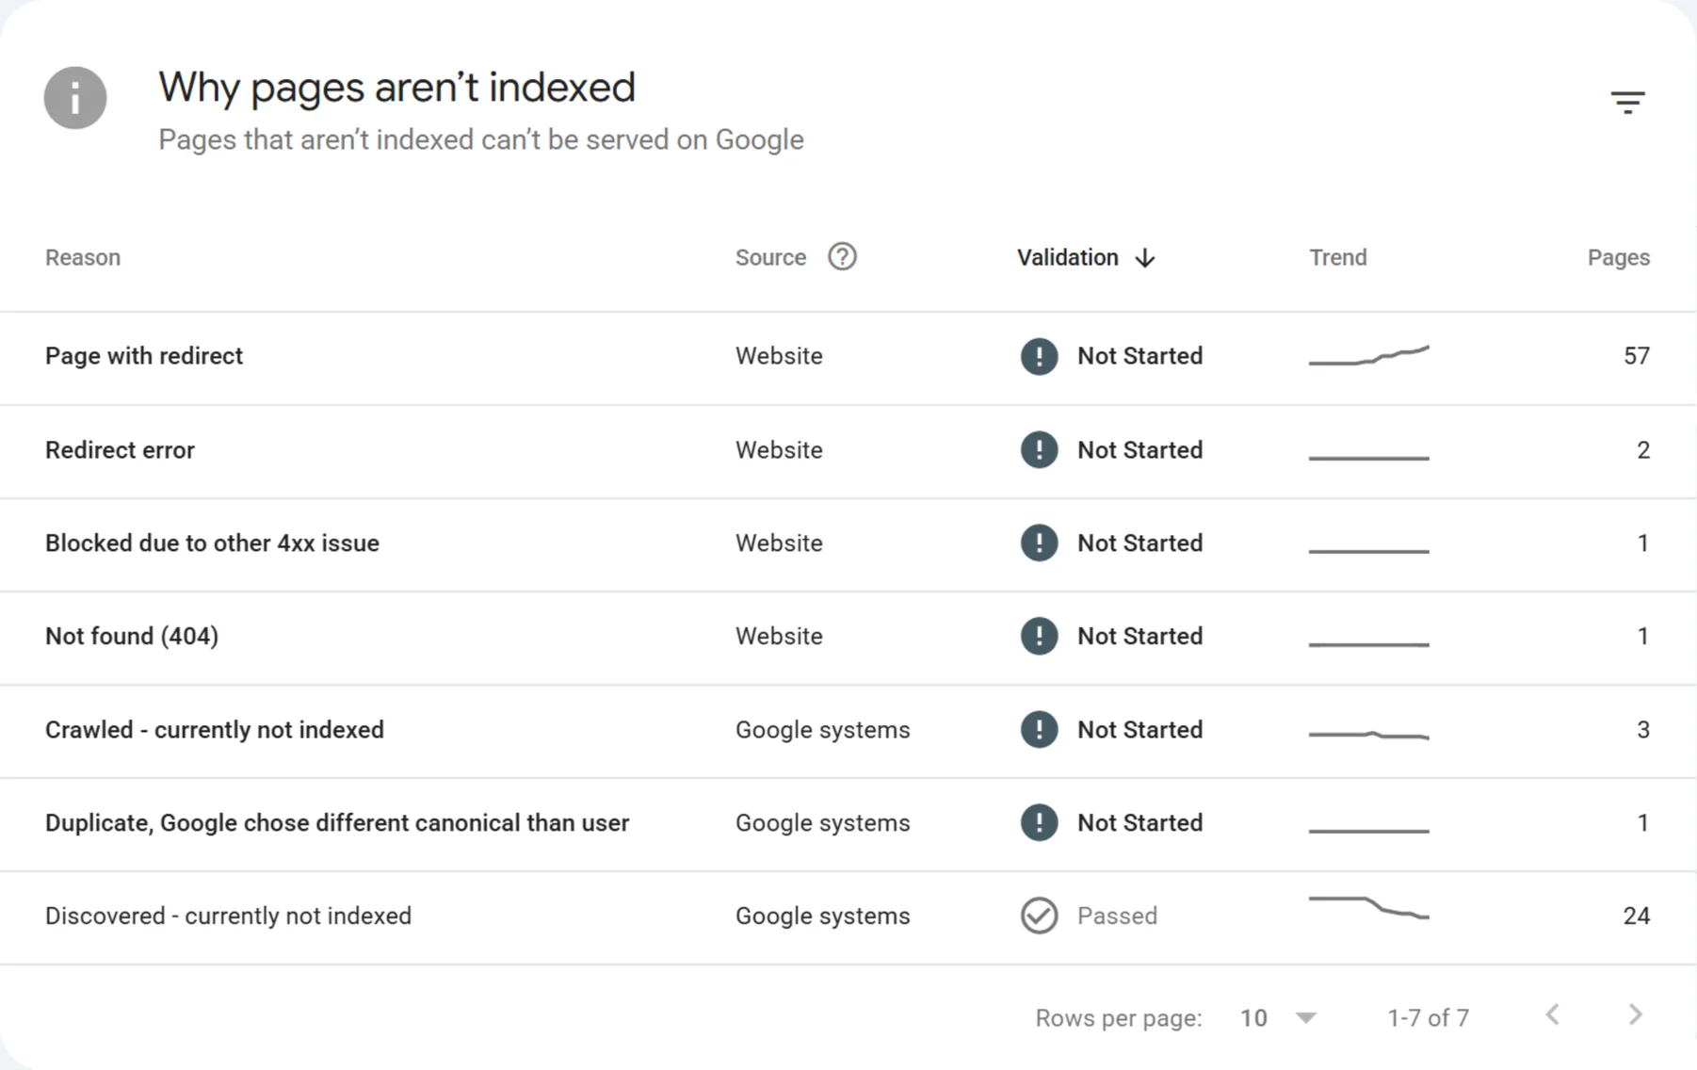Click the info icon beside the heading

pos(75,98)
